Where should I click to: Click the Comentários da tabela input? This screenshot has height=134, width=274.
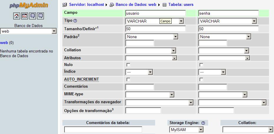[x=103, y=130]
